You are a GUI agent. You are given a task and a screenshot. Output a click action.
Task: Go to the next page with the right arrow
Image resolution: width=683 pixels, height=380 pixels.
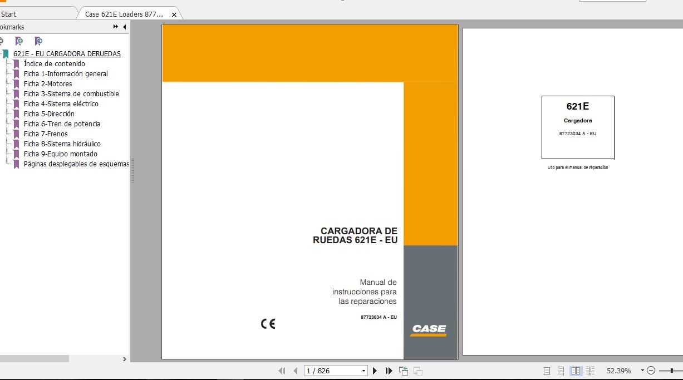point(375,371)
